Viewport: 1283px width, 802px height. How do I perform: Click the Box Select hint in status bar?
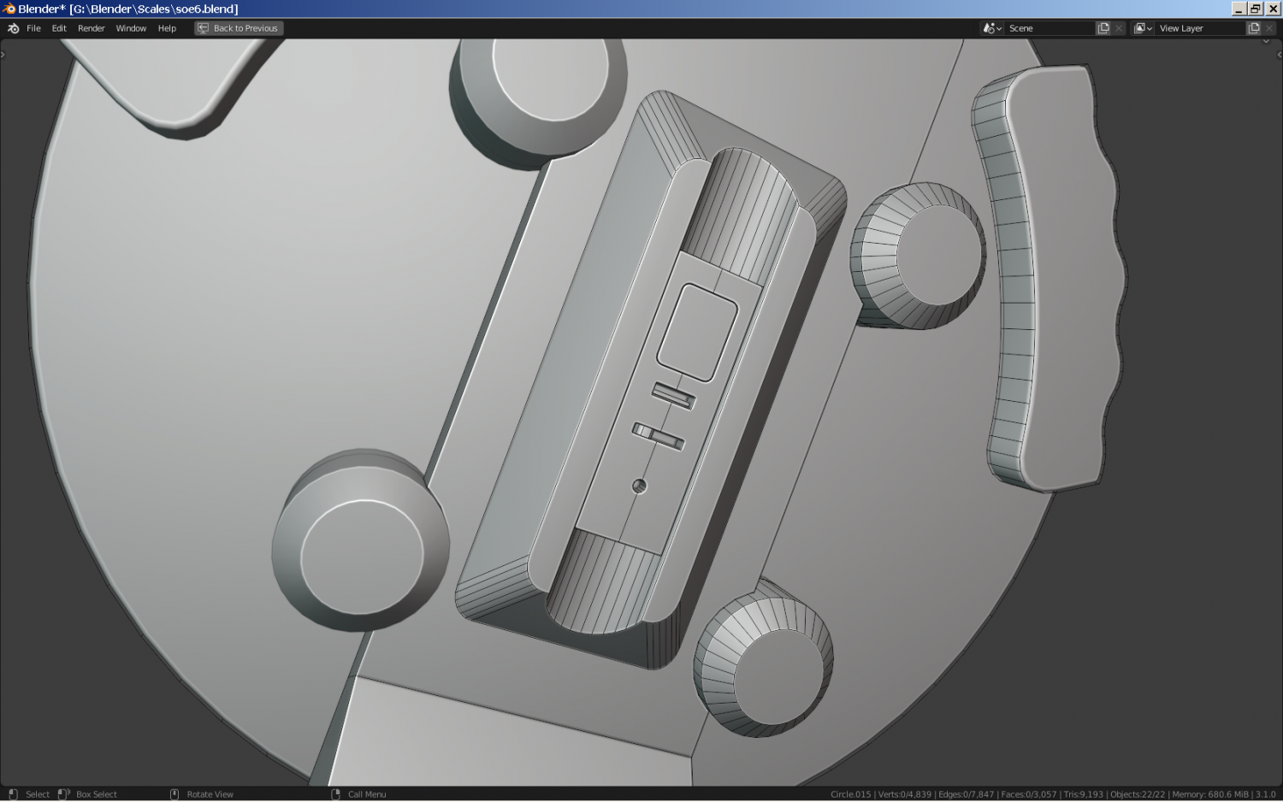point(97,794)
